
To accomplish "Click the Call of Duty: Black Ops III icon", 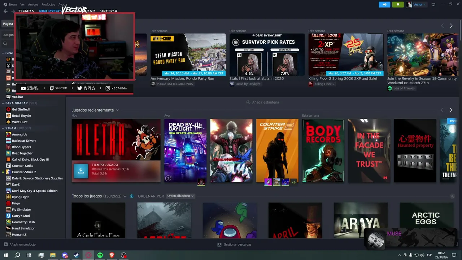I will tap(8, 159).
